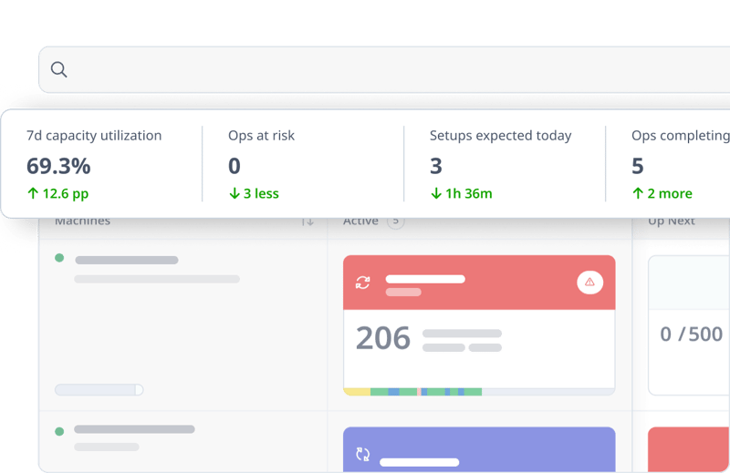
Task: Click the first machine green status dot
Action: (x=59, y=258)
